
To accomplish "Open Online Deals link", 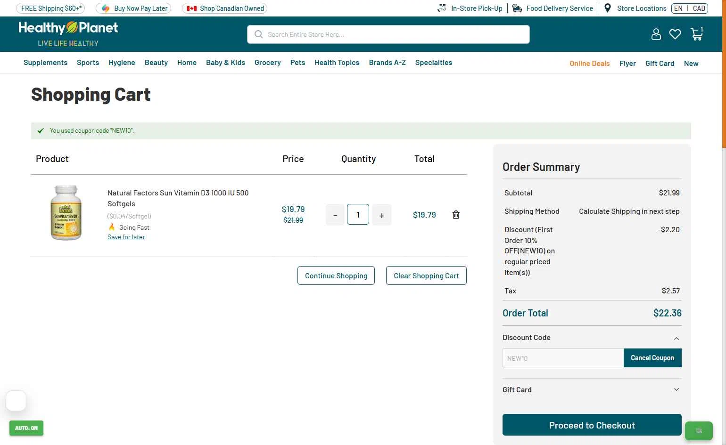I will pyautogui.click(x=589, y=63).
